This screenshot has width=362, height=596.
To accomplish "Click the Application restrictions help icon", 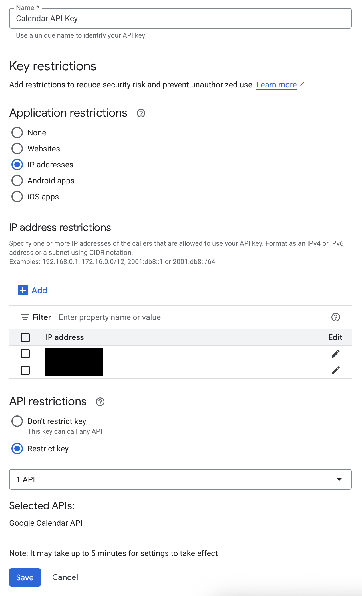I will pyautogui.click(x=141, y=113).
